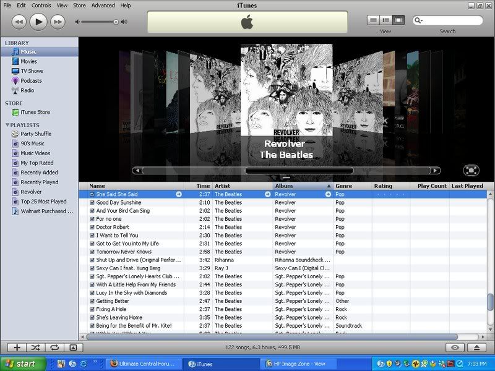The image size is (495, 371).
Task: Click the arrow beside The Beatles in selected row
Action: pyautogui.click(x=268, y=194)
